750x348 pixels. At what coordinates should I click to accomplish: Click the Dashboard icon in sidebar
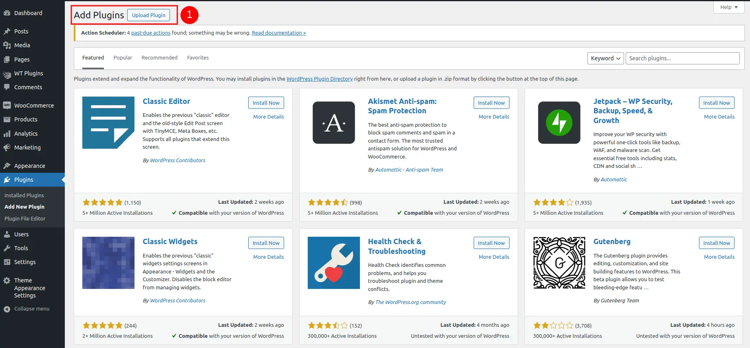click(x=7, y=13)
